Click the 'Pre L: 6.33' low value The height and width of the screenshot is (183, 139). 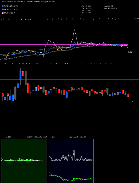pyautogui.click(x=86, y=11)
